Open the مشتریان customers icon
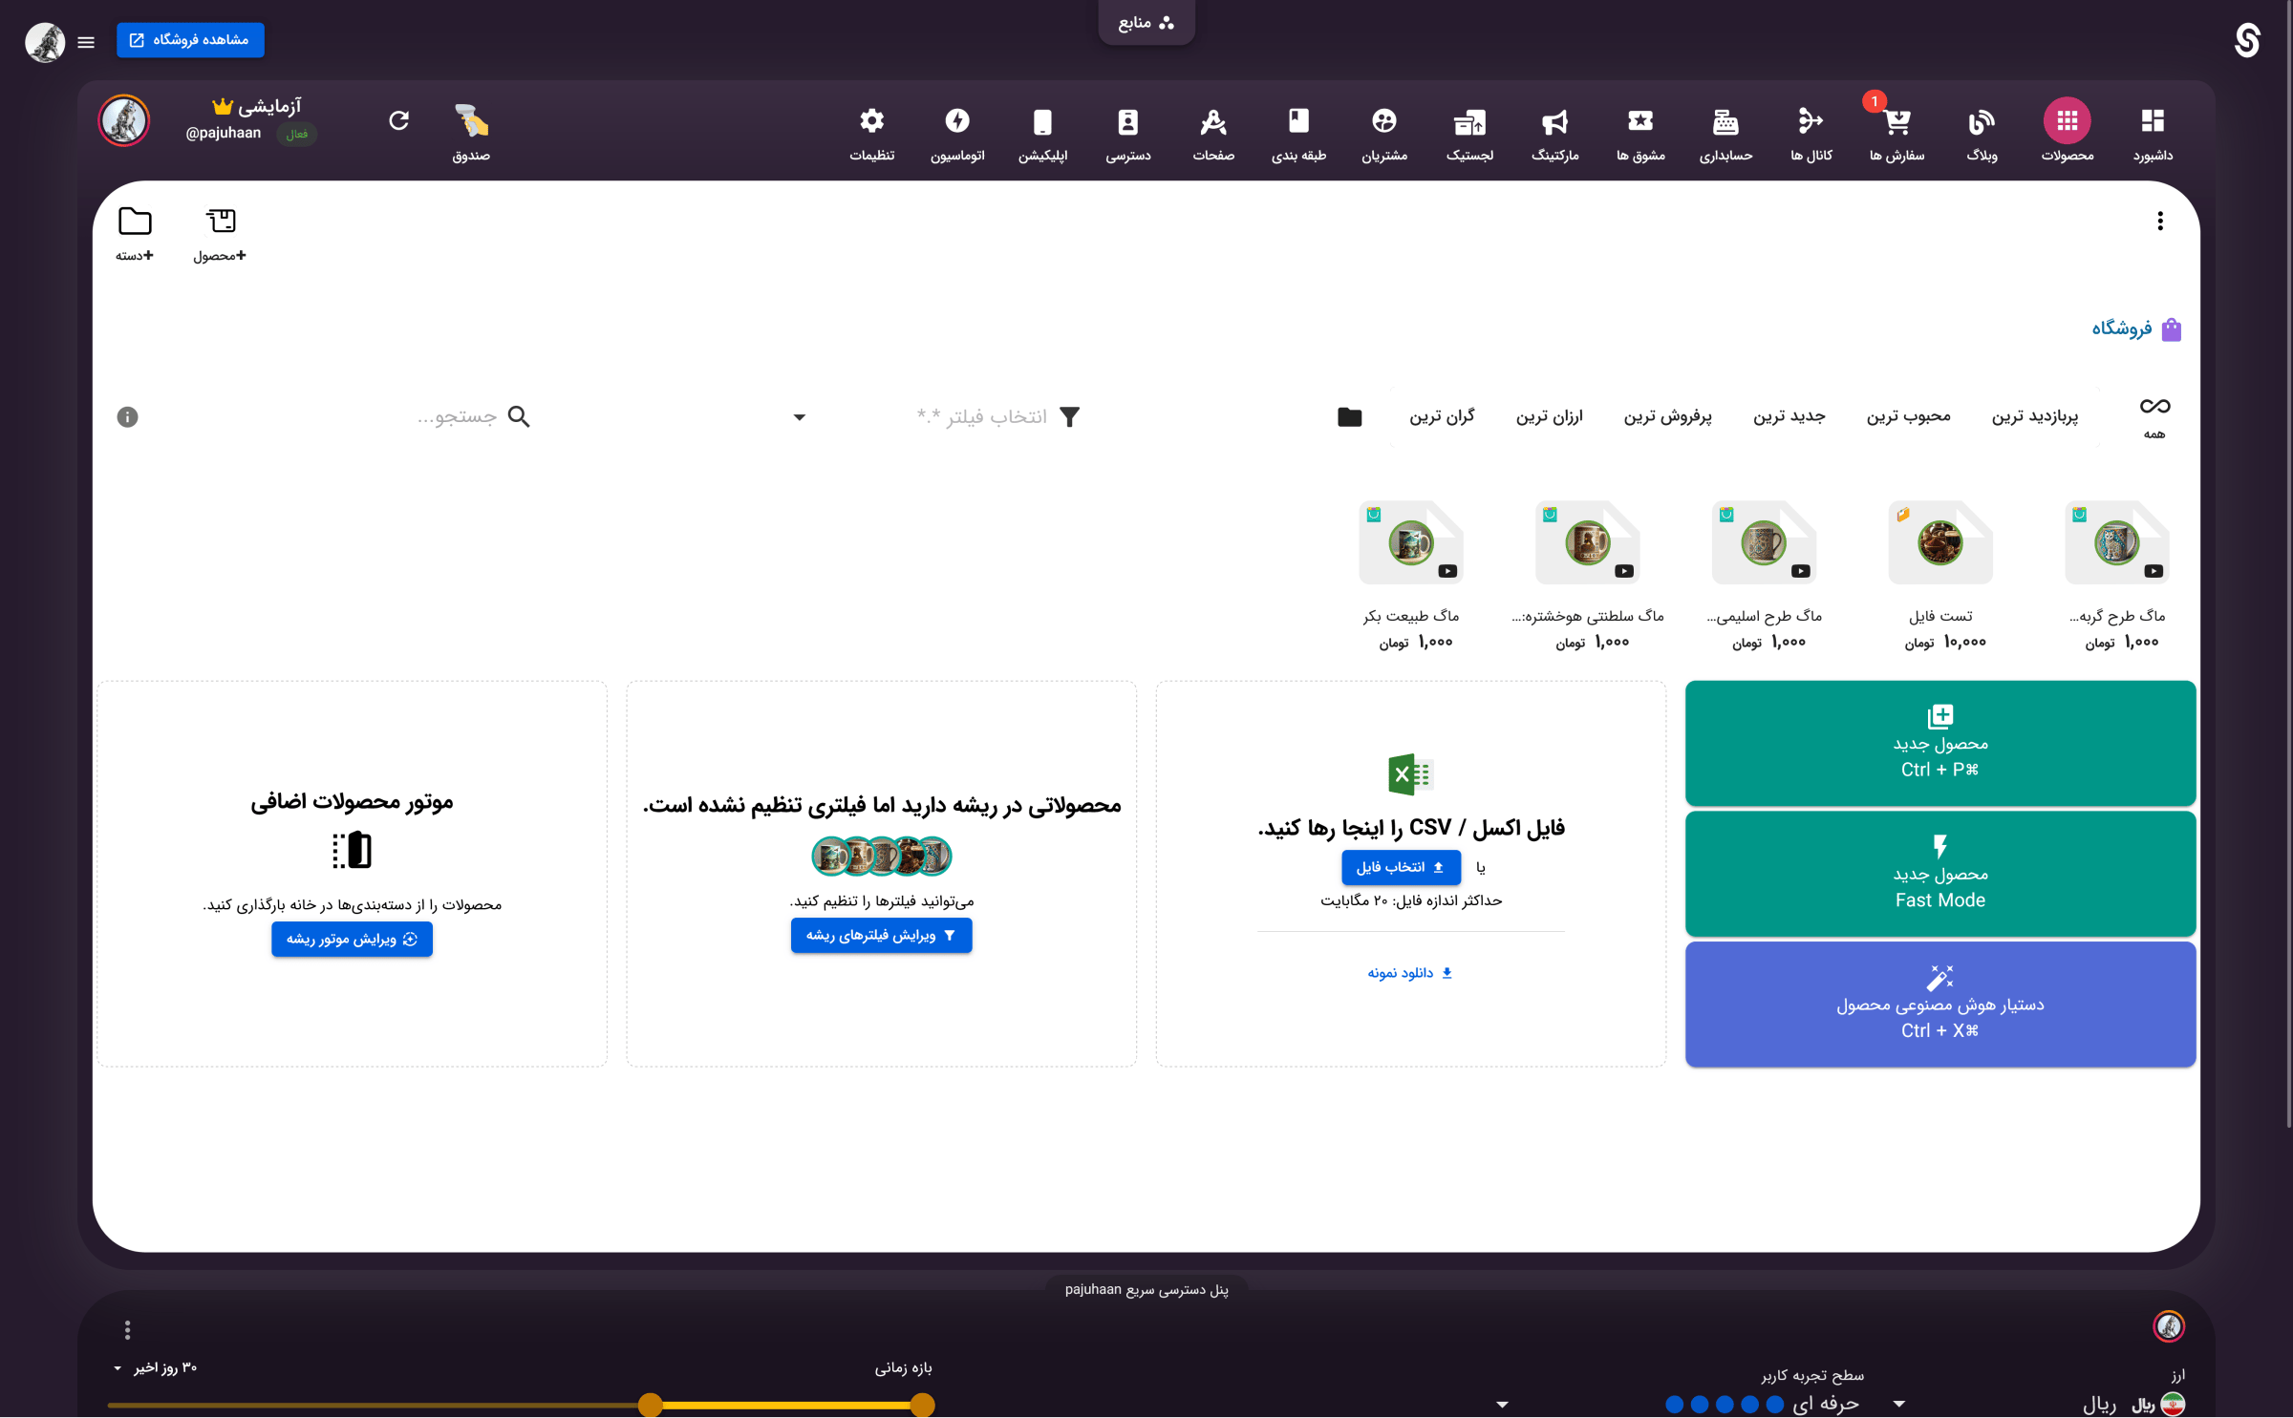 (1384, 132)
